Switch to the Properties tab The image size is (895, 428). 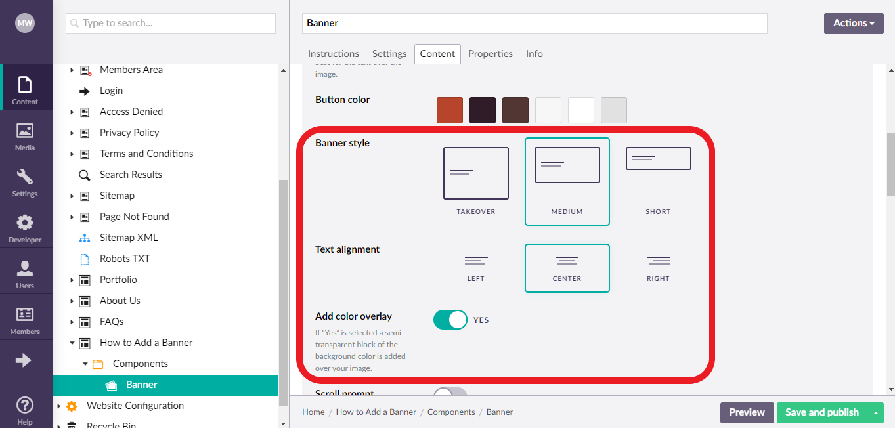491,54
